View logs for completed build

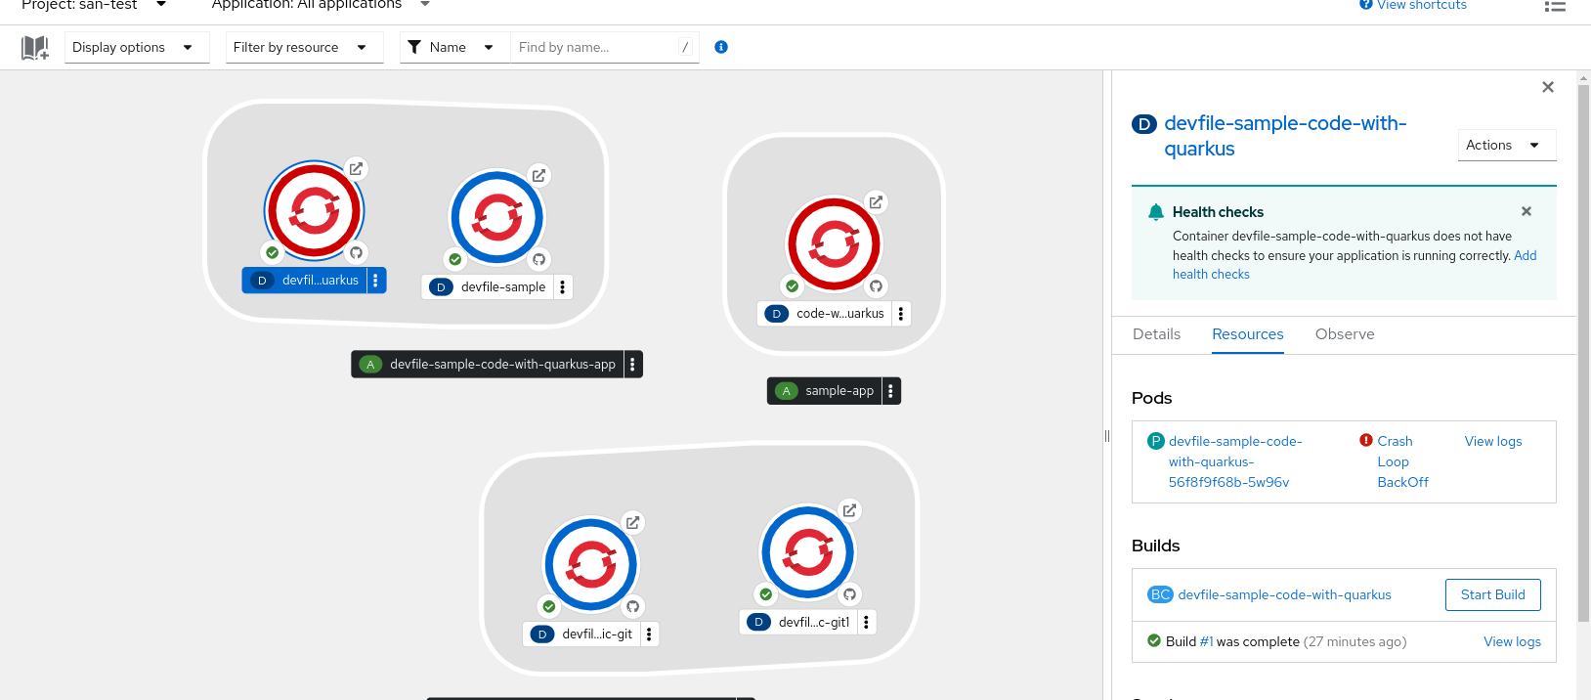[1512, 641]
